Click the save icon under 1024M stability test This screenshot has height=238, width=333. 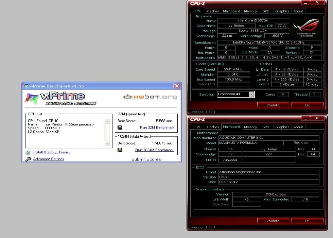[x=120, y=150]
